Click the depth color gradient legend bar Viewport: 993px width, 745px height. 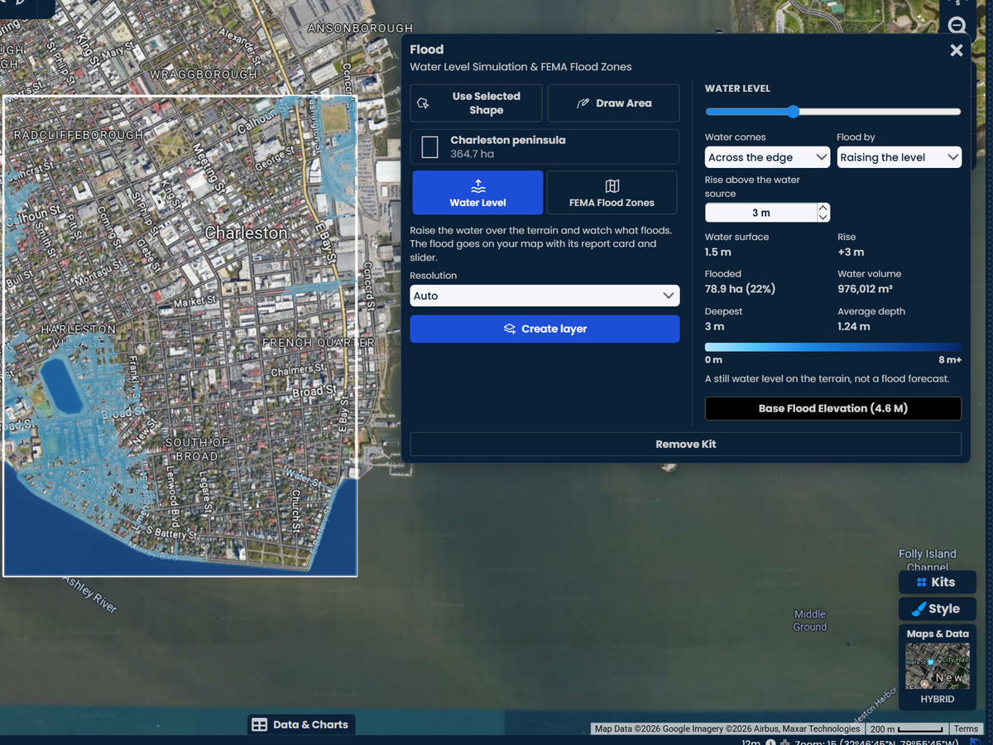(832, 348)
